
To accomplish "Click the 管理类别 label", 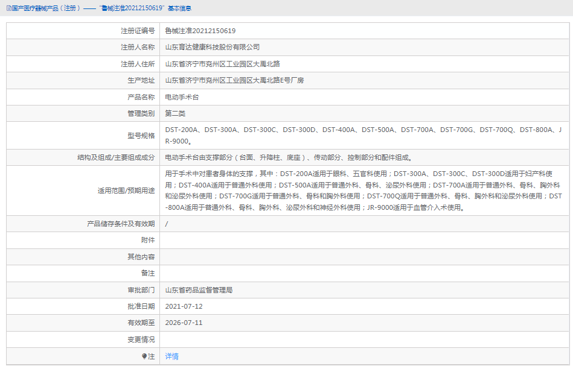I will click(x=141, y=113).
